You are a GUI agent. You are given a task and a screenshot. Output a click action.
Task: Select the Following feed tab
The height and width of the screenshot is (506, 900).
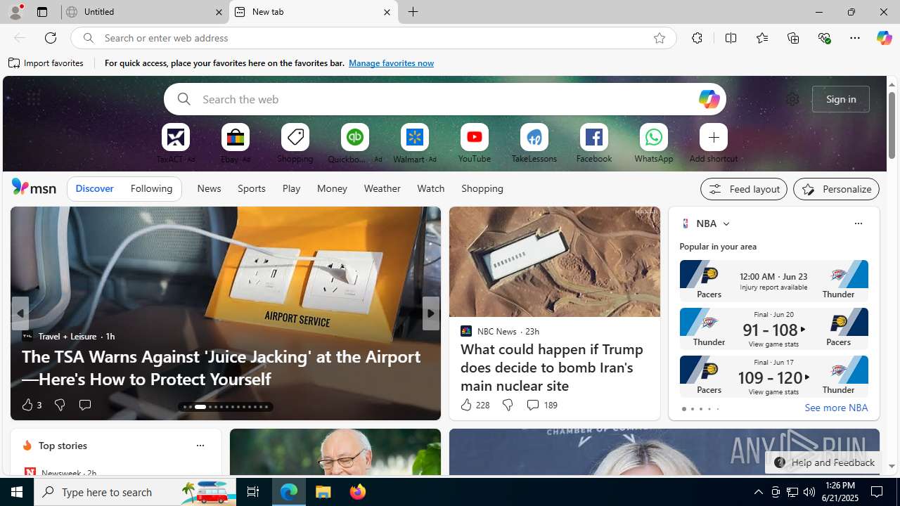[151, 188]
